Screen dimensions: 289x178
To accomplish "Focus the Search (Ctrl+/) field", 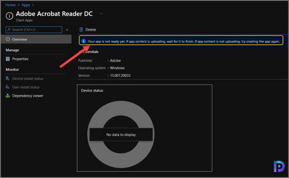I will [34, 30].
